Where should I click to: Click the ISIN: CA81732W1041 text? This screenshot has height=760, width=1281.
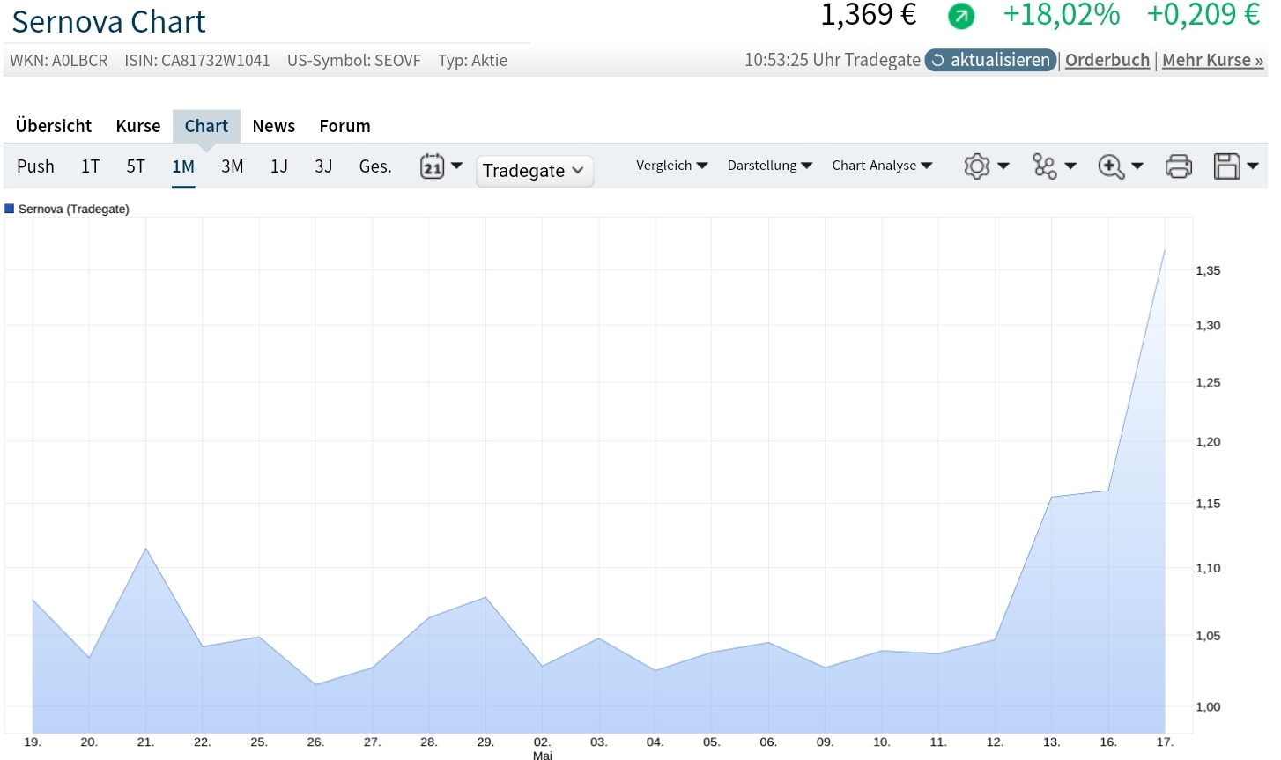(197, 61)
